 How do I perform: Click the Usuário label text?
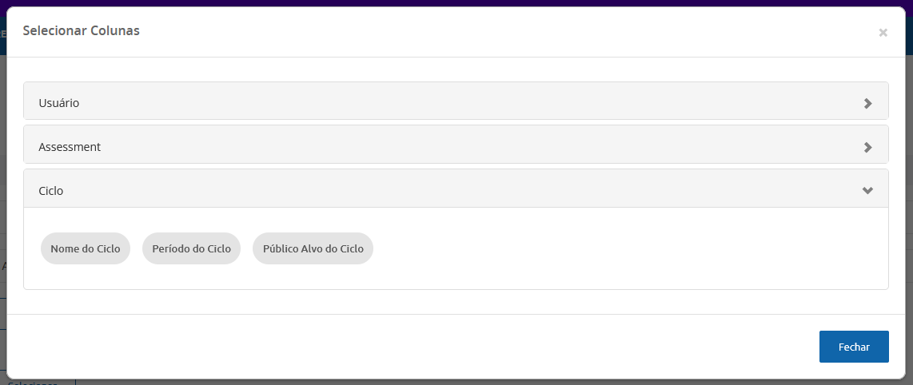(x=59, y=103)
